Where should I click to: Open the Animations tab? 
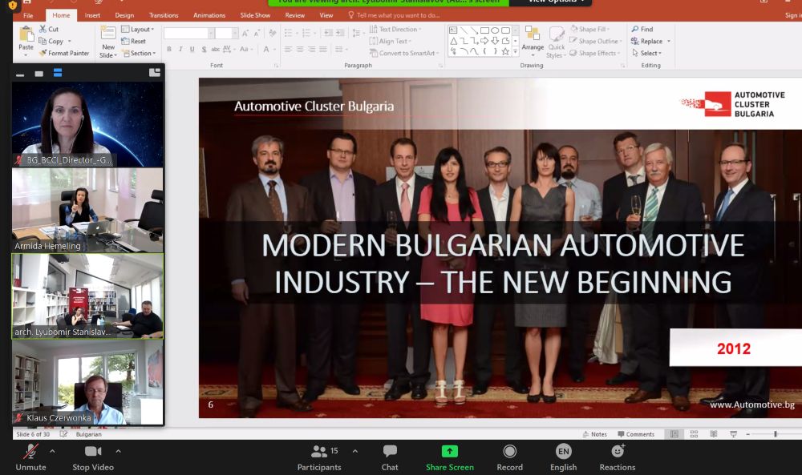pos(209,15)
